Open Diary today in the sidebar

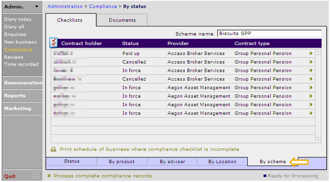click(18, 19)
